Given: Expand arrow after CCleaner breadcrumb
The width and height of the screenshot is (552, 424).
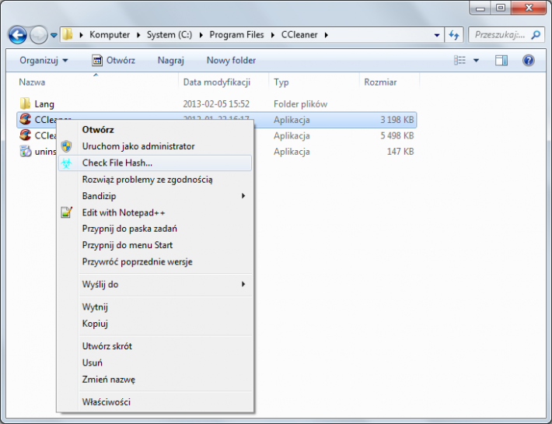Looking at the screenshot, I should (327, 35).
